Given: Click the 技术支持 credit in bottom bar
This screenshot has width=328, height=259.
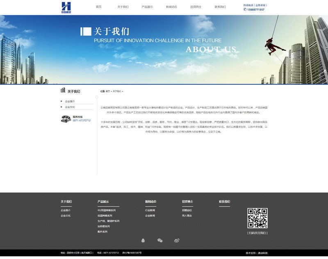Looking at the screenshot, I should 257,253.
